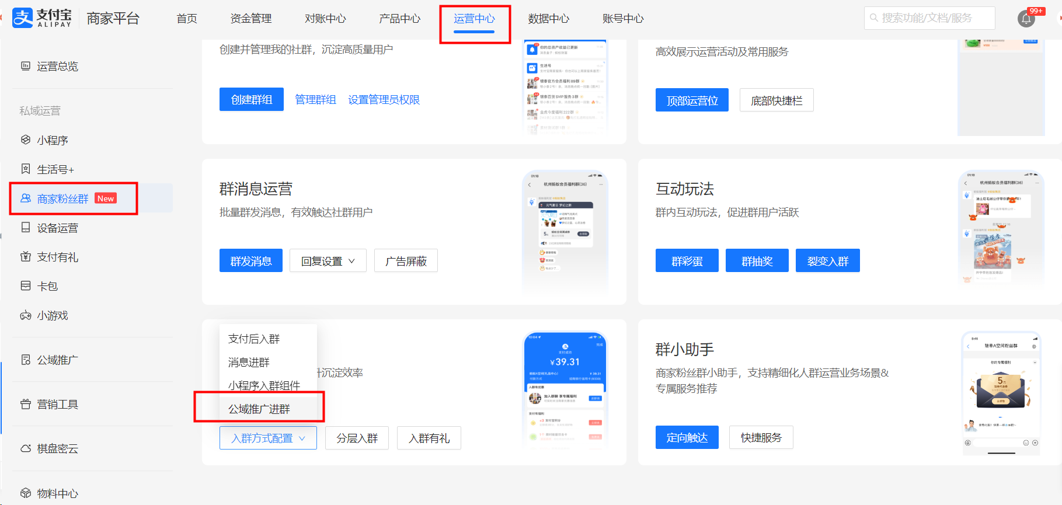Select 商家粉丝群 in the sidebar

(x=62, y=198)
